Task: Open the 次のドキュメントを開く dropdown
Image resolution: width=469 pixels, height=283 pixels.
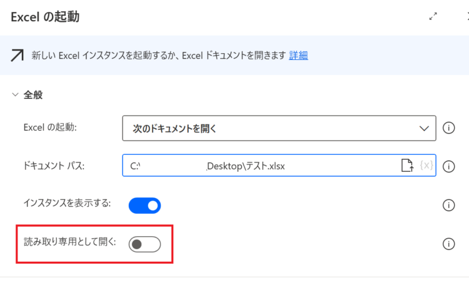Action: 279,128
